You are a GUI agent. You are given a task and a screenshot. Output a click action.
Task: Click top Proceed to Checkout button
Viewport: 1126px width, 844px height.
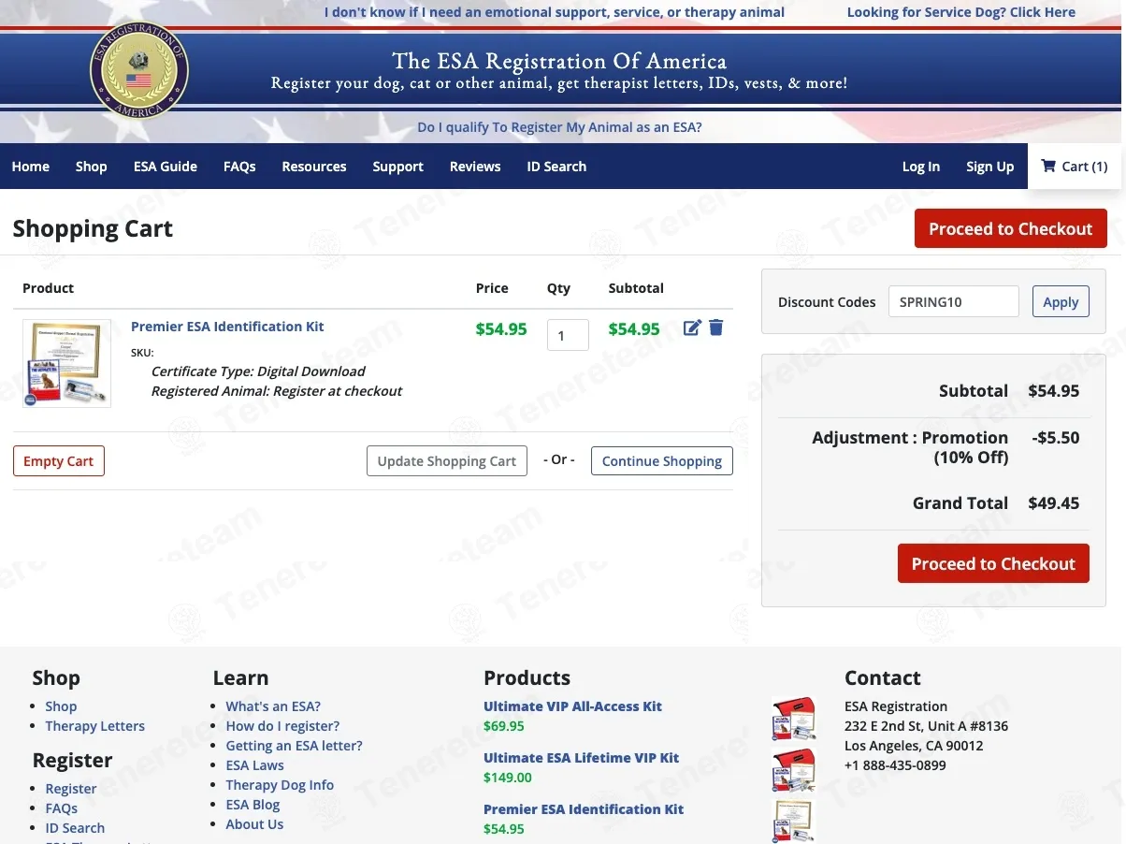(x=1011, y=229)
